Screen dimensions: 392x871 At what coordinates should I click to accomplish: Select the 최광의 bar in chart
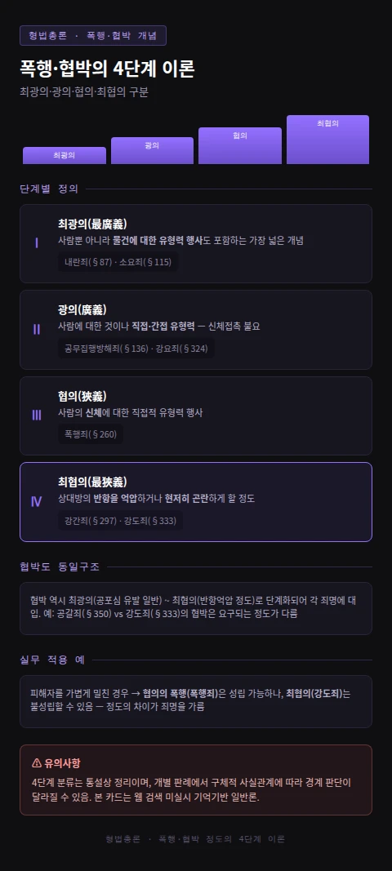[x=65, y=156]
